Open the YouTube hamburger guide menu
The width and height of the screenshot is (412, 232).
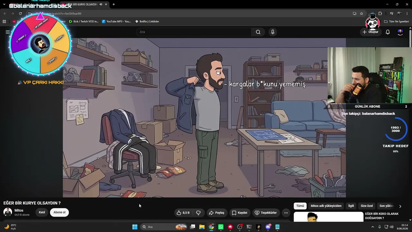click(7, 32)
